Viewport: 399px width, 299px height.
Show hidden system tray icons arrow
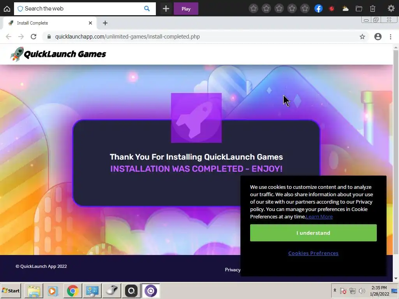click(335, 290)
